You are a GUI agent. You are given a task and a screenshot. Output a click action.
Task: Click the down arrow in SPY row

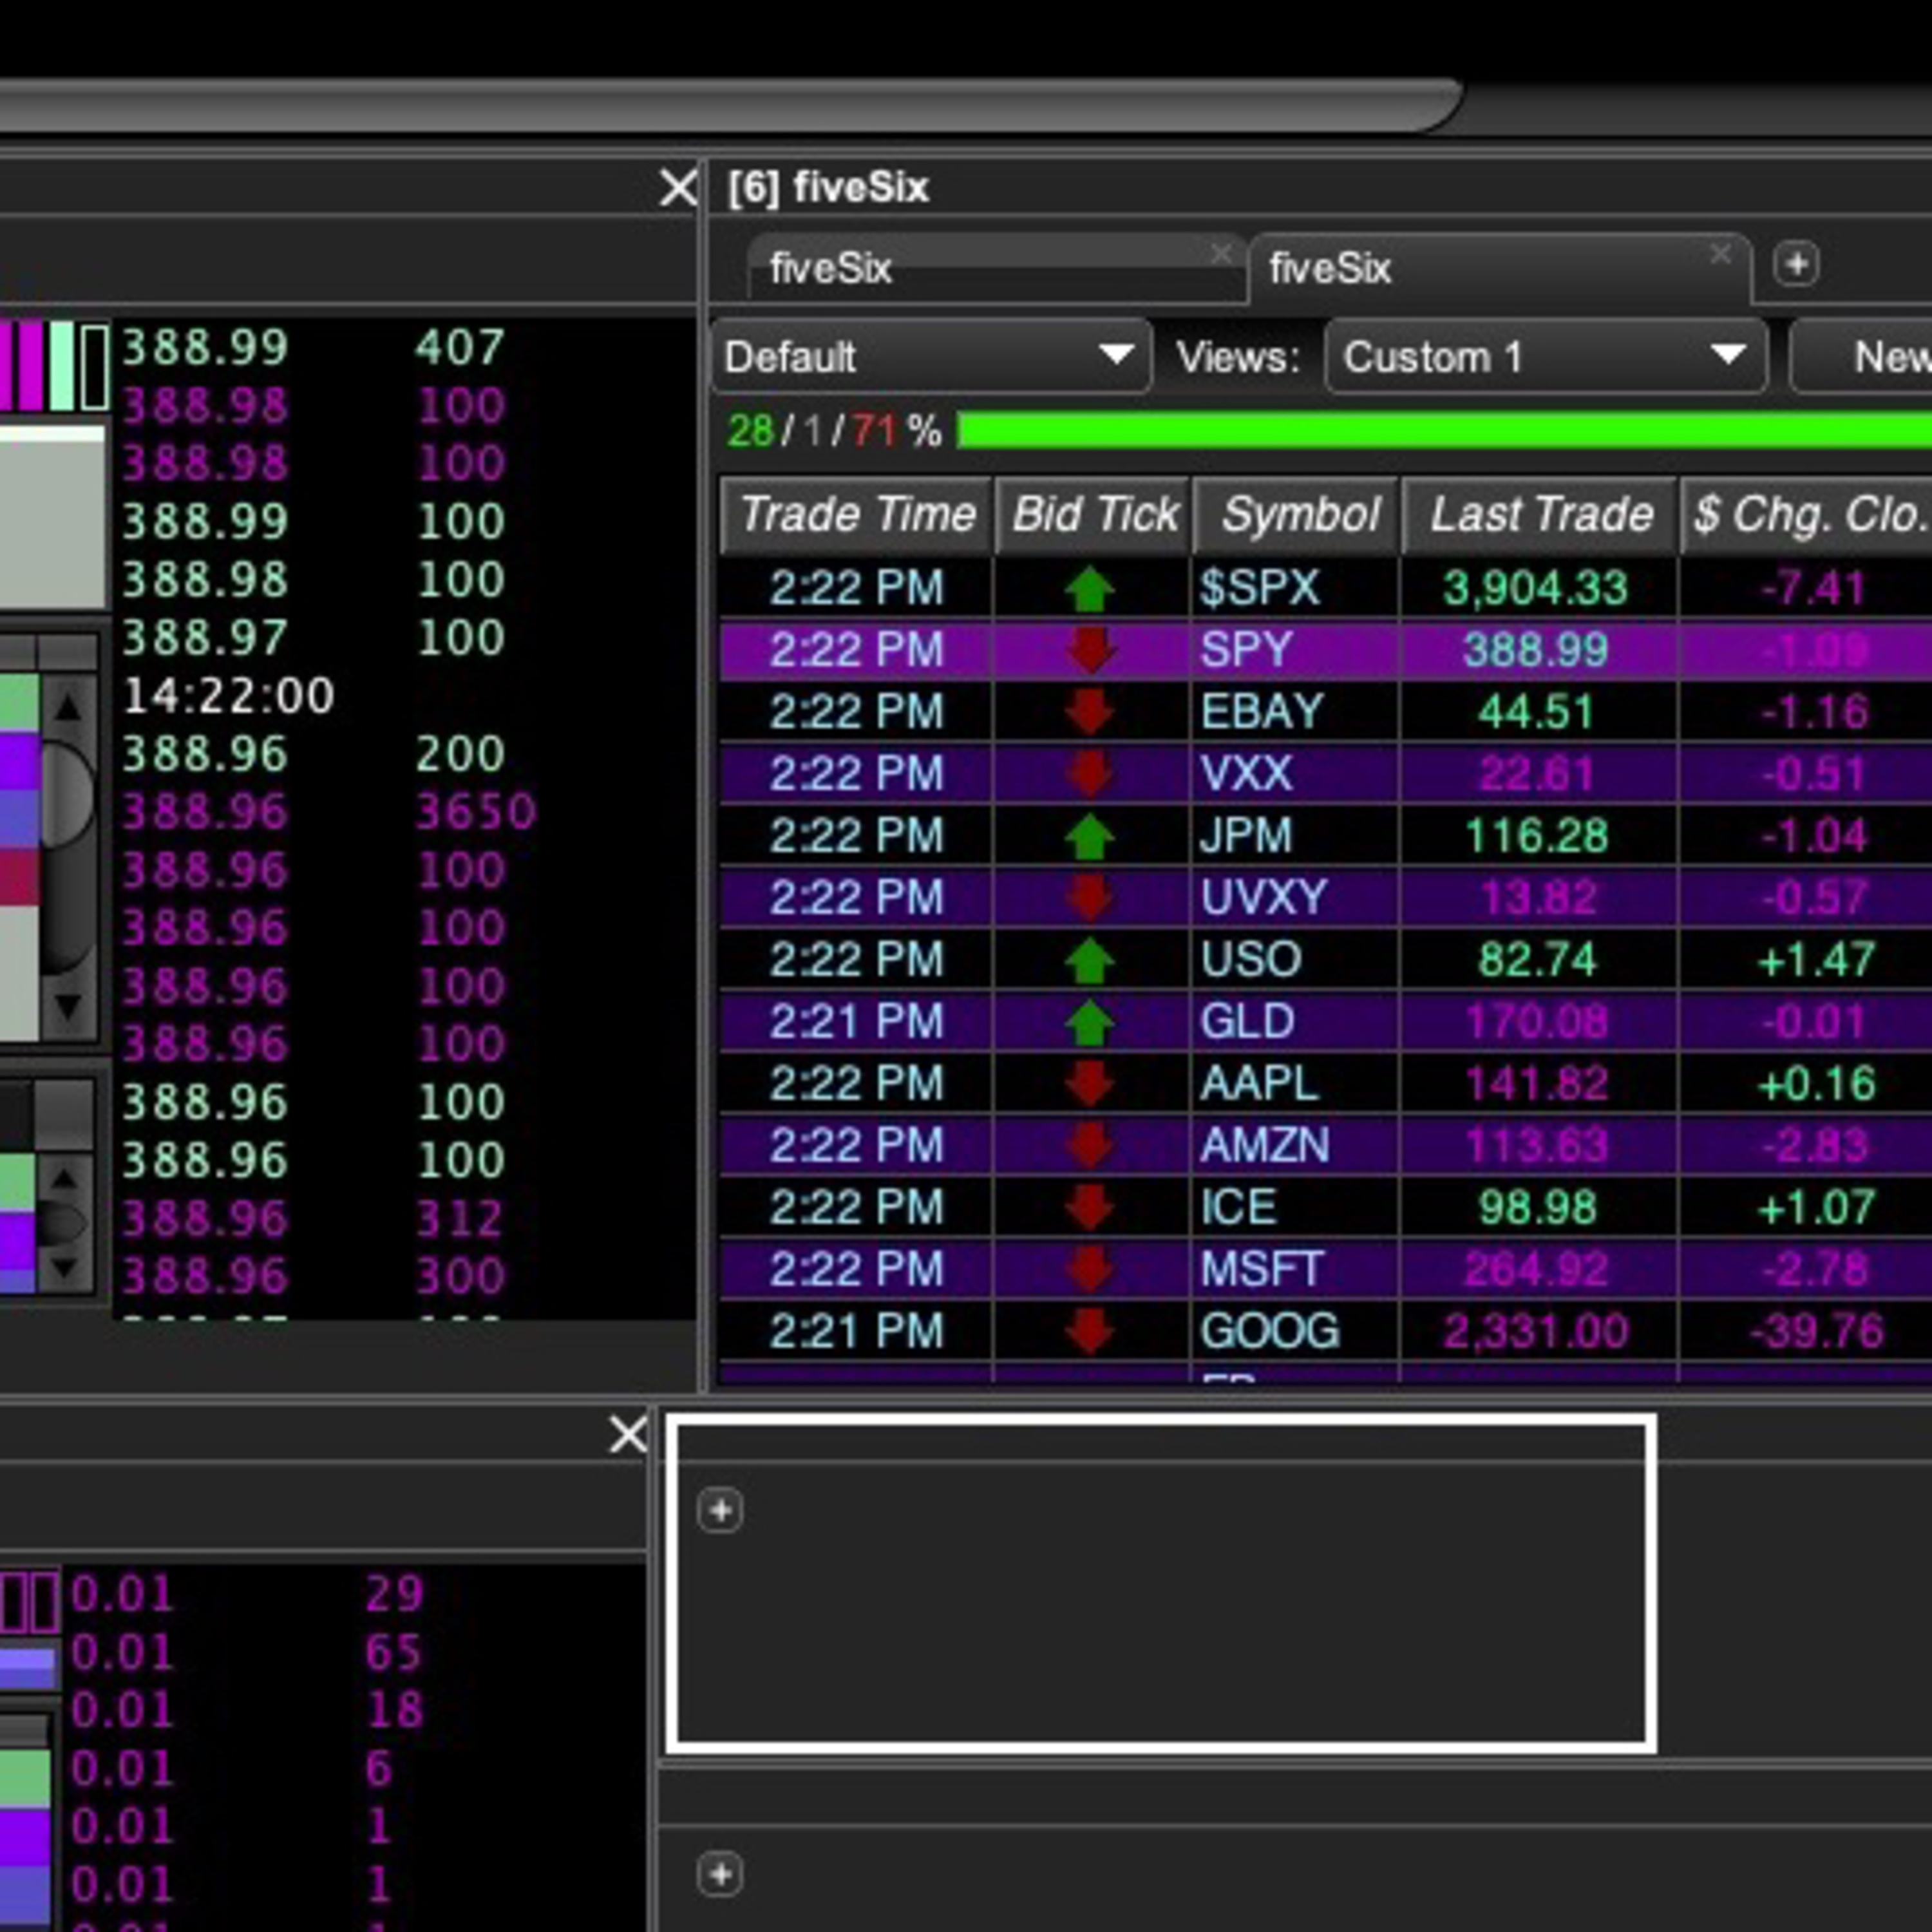click(x=1090, y=650)
